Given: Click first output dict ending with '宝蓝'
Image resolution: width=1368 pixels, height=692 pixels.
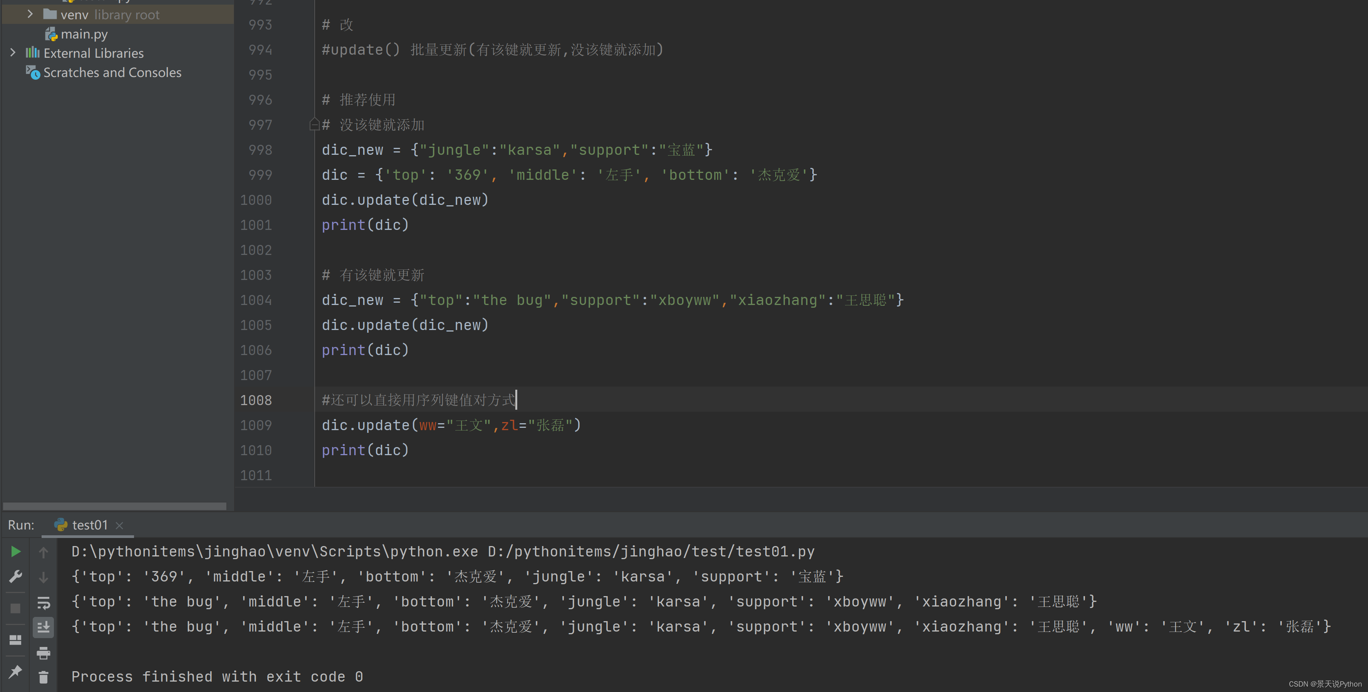Looking at the screenshot, I should click(x=457, y=577).
